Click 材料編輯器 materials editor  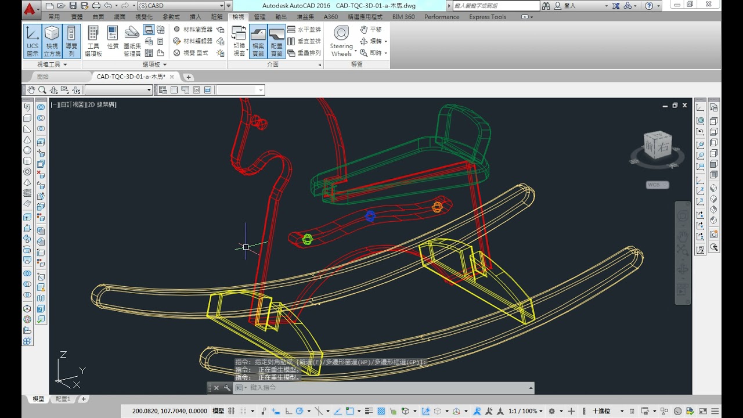(193, 41)
